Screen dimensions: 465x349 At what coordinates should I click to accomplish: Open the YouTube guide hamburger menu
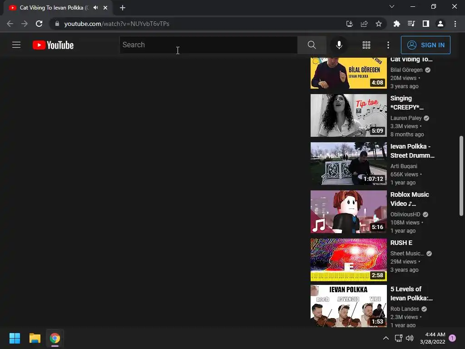coord(16,45)
